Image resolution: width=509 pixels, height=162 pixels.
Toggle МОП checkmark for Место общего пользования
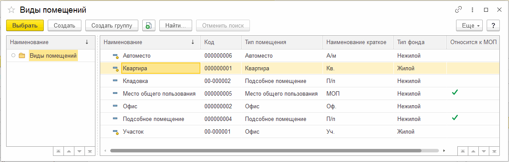click(455, 93)
